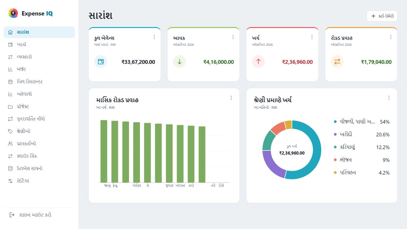Viewport: 407px width, 229px height.
Task: Click the wallet icon in કુલ બેલેન્સ card
Action: 101,62
